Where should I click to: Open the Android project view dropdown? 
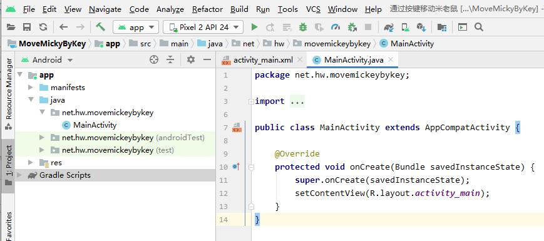pos(47,60)
